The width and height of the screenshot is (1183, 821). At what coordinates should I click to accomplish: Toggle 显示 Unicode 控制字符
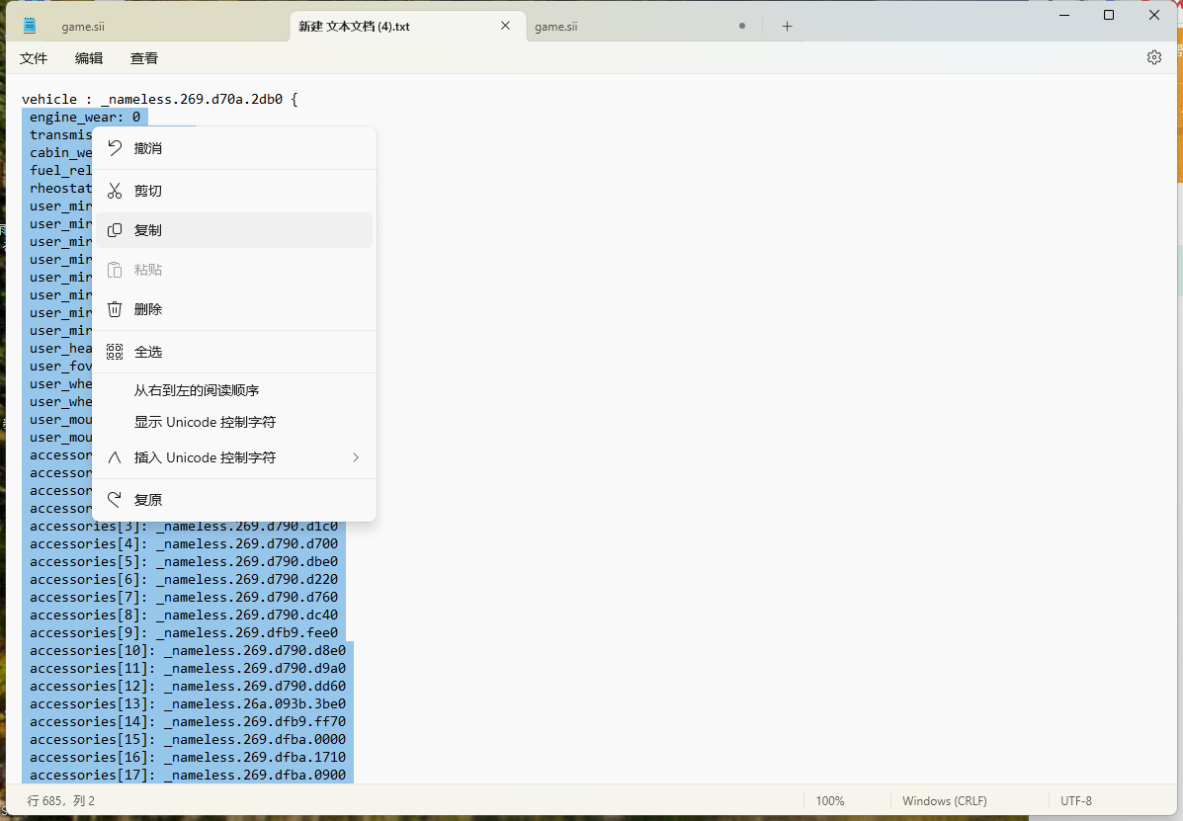point(234,422)
